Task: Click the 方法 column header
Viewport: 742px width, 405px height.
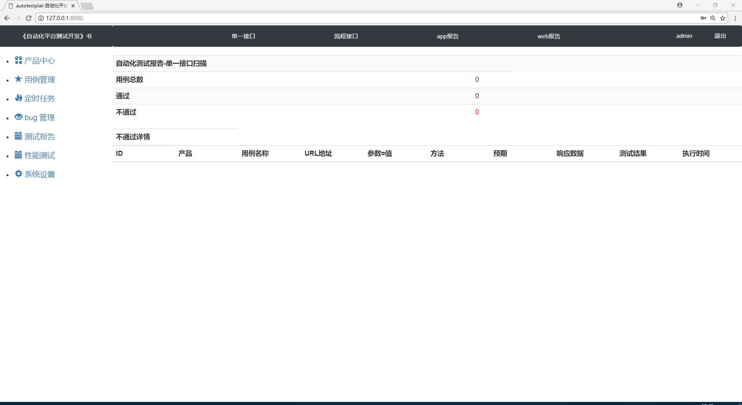Action: coord(437,153)
